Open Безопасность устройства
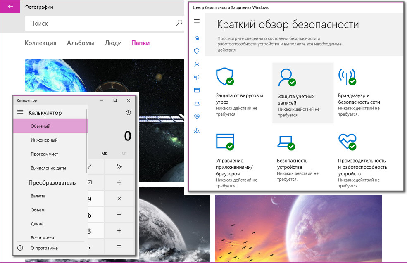 (292, 163)
